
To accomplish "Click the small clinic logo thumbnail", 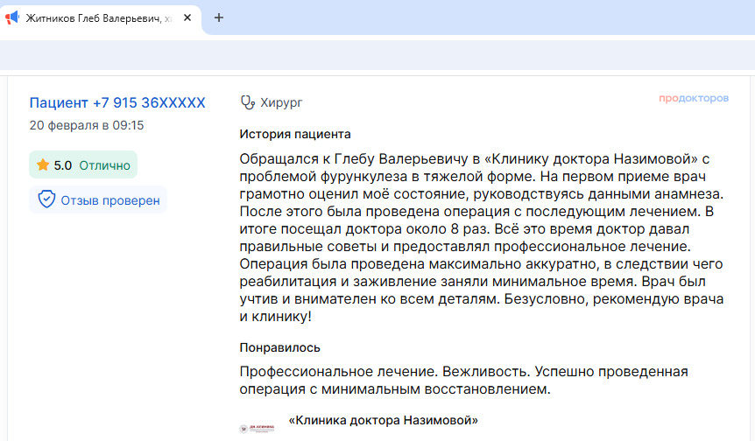I will click(256, 429).
